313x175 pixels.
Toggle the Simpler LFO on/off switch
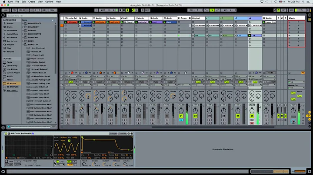pos(58,162)
